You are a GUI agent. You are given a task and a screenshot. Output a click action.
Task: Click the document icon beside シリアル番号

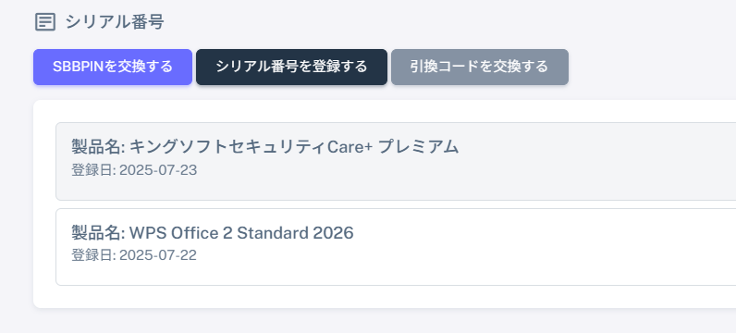click(45, 22)
